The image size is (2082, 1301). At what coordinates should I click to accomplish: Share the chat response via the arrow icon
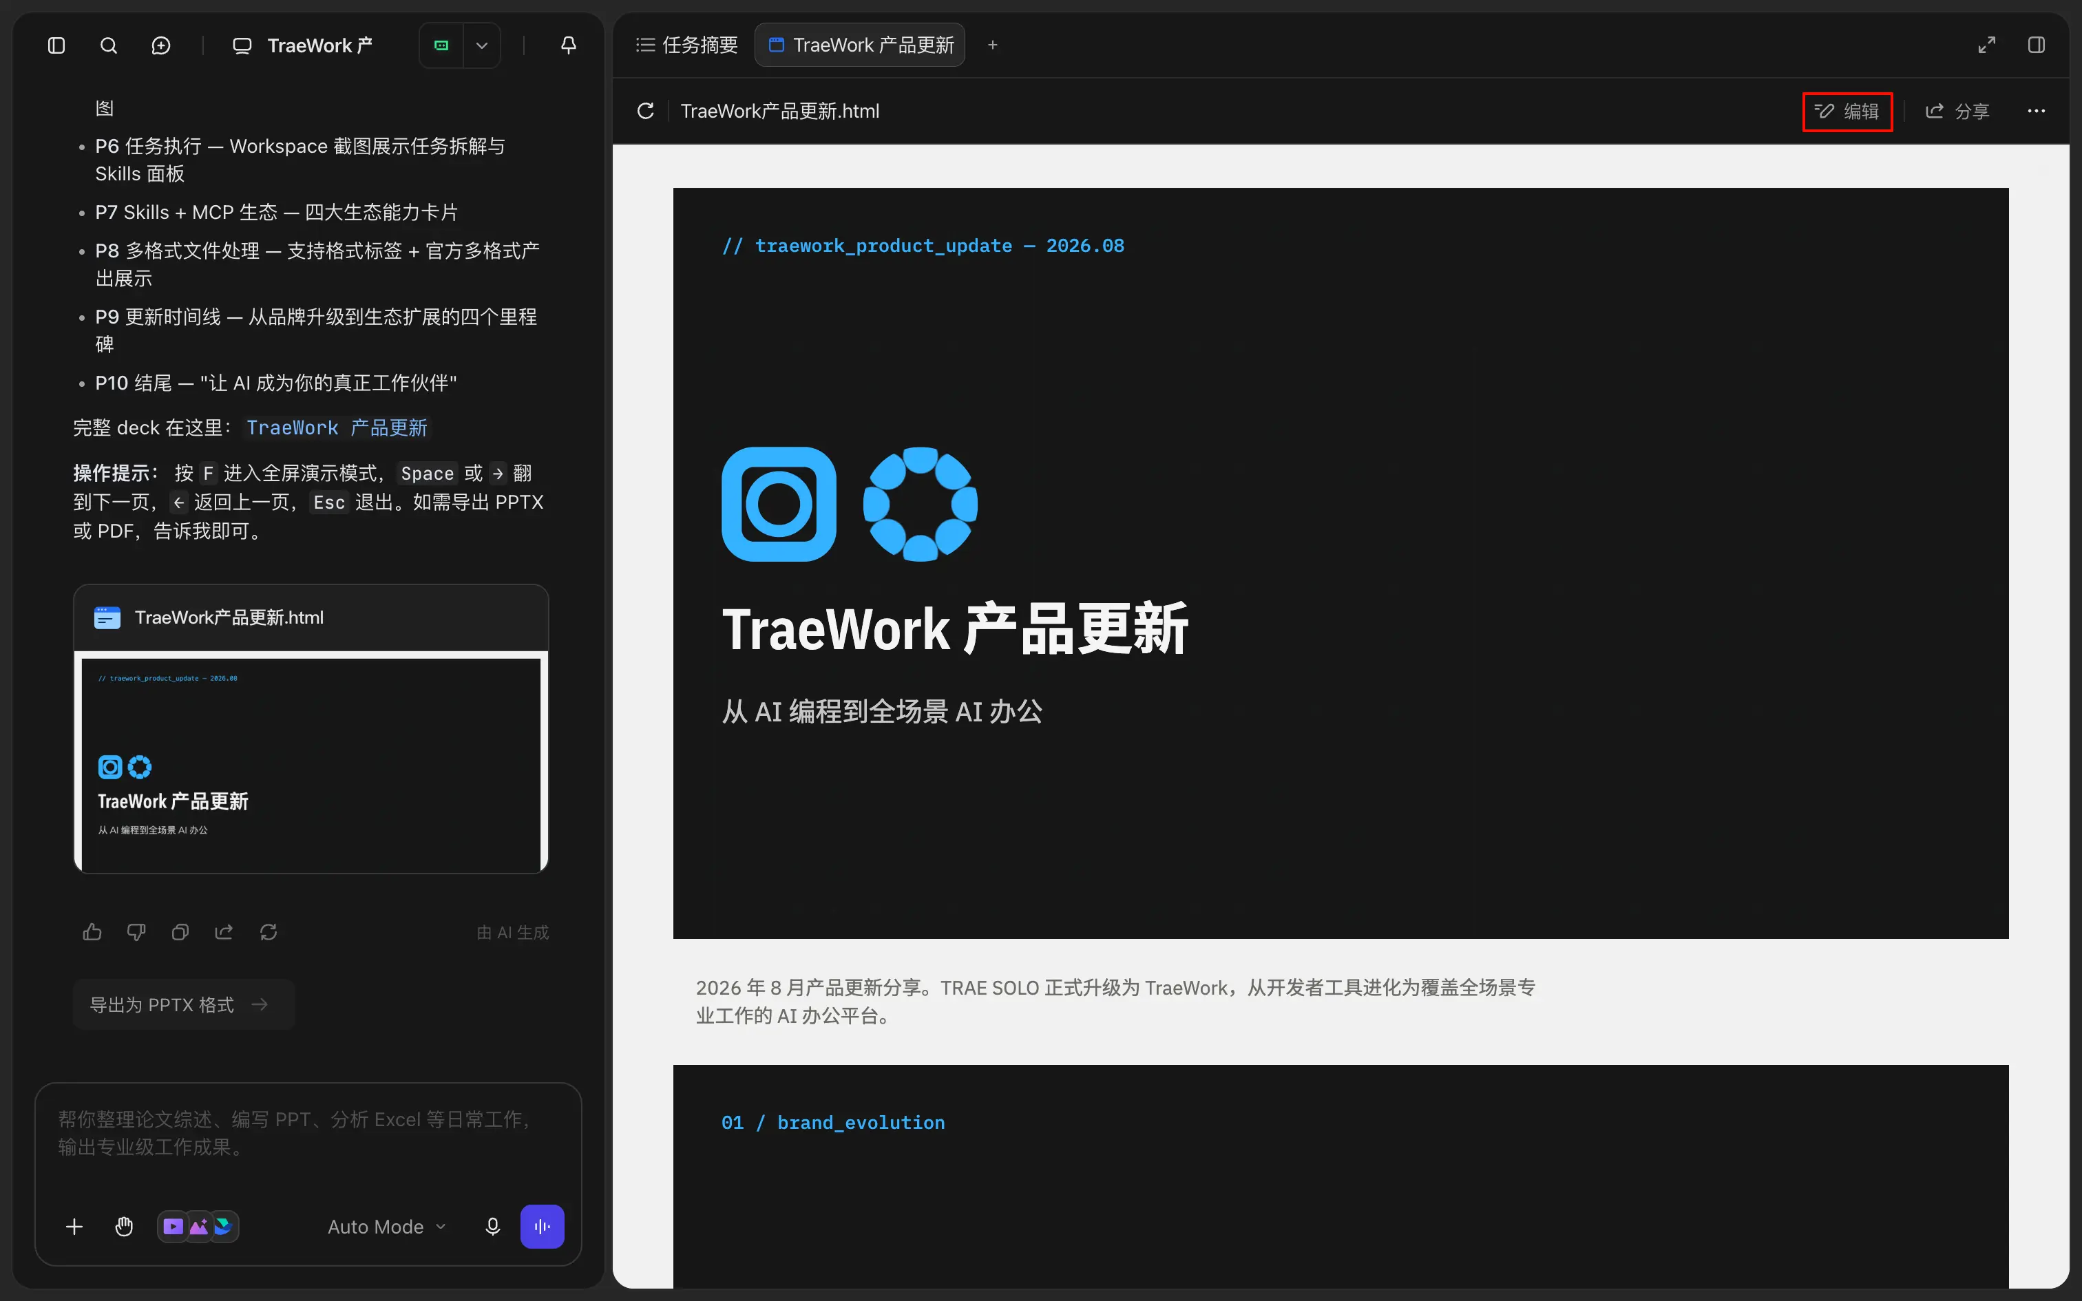(x=224, y=932)
